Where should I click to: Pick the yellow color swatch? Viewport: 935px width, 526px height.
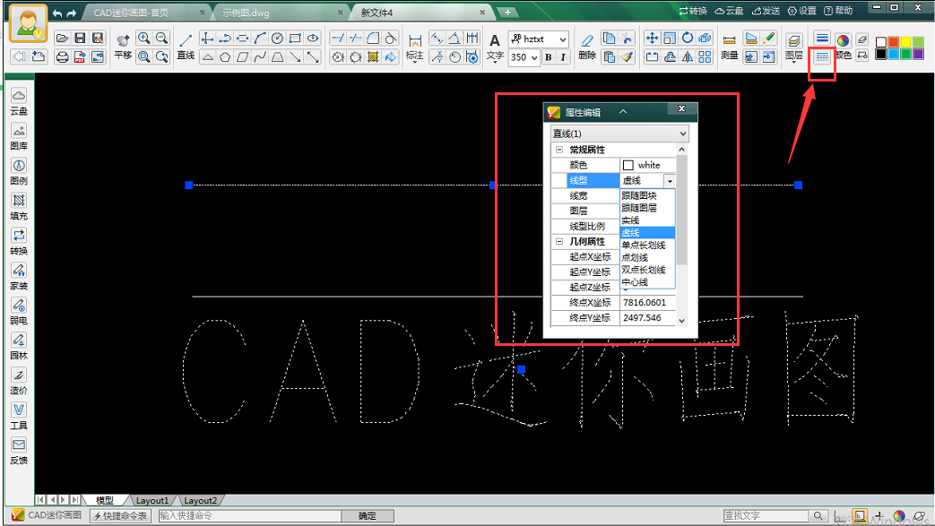point(905,42)
